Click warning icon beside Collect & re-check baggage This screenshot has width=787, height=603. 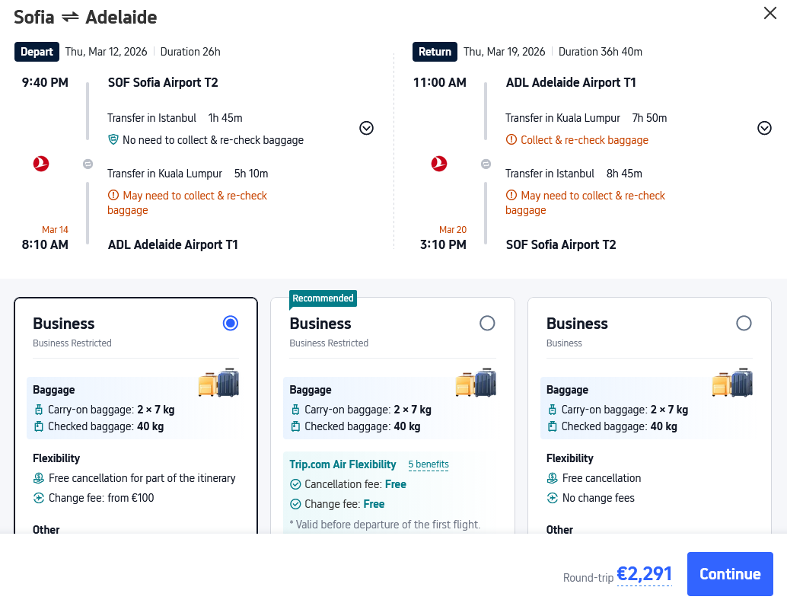[x=511, y=140]
